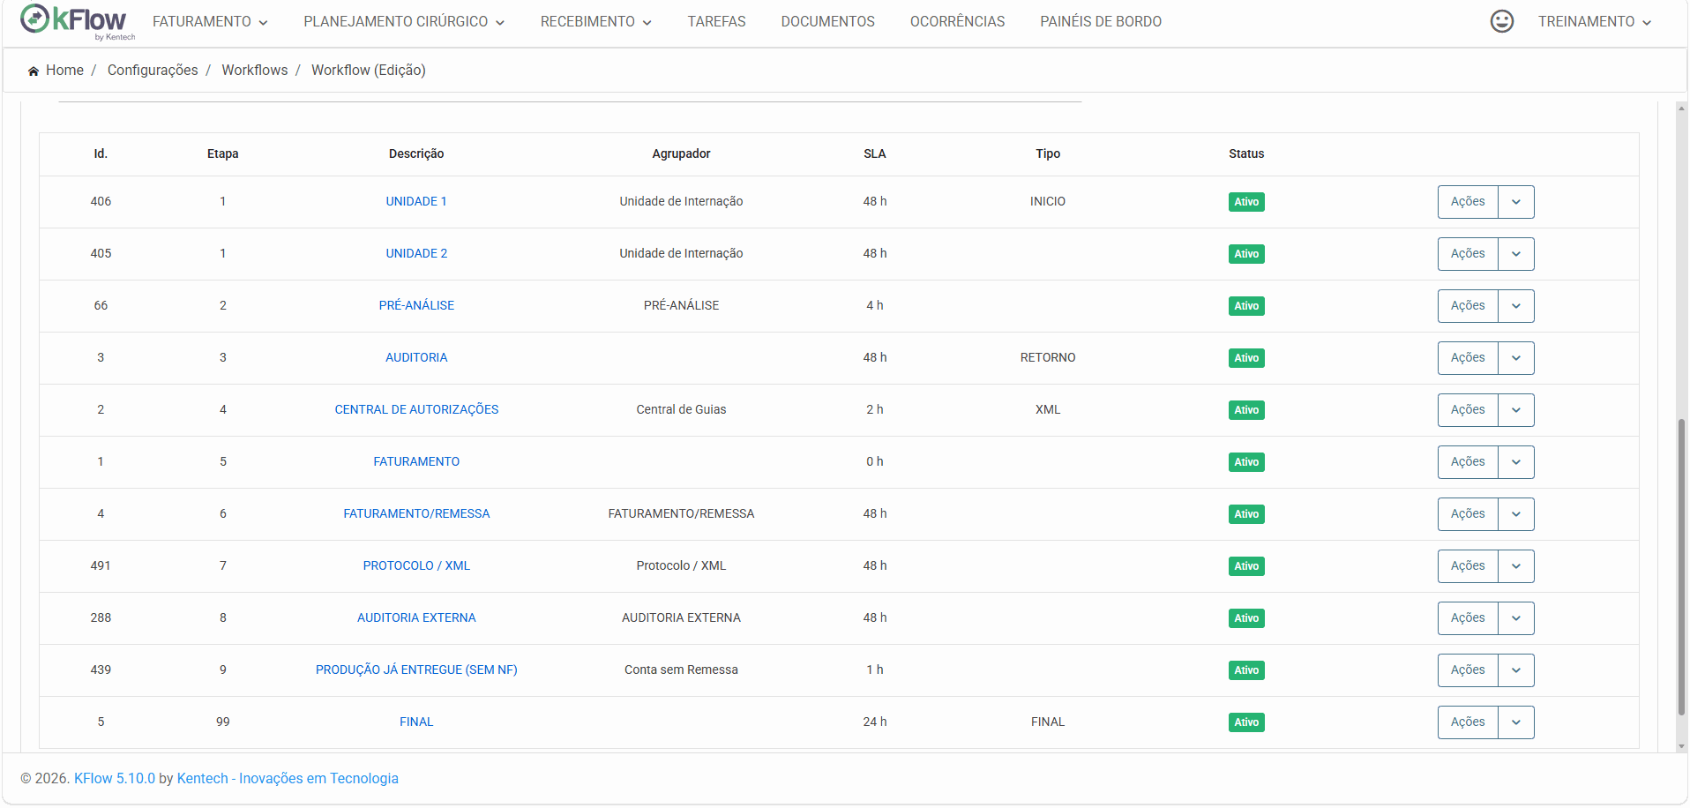
Task: Click Ações button for UNIDADE 2
Action: pos(1468,254)
